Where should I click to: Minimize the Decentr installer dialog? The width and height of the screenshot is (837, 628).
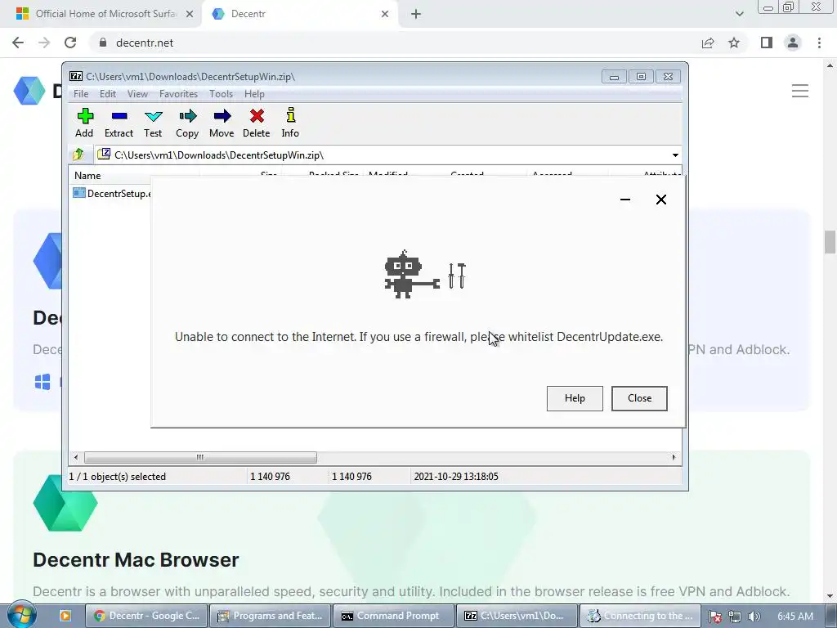(x=625, y=200)
